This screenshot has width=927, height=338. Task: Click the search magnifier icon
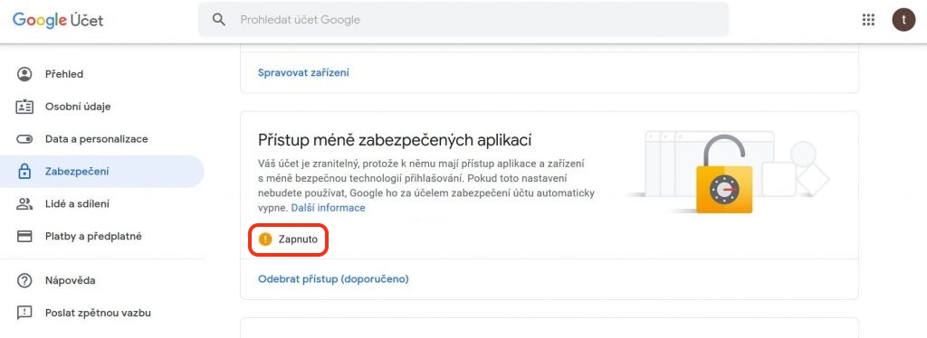219,20
